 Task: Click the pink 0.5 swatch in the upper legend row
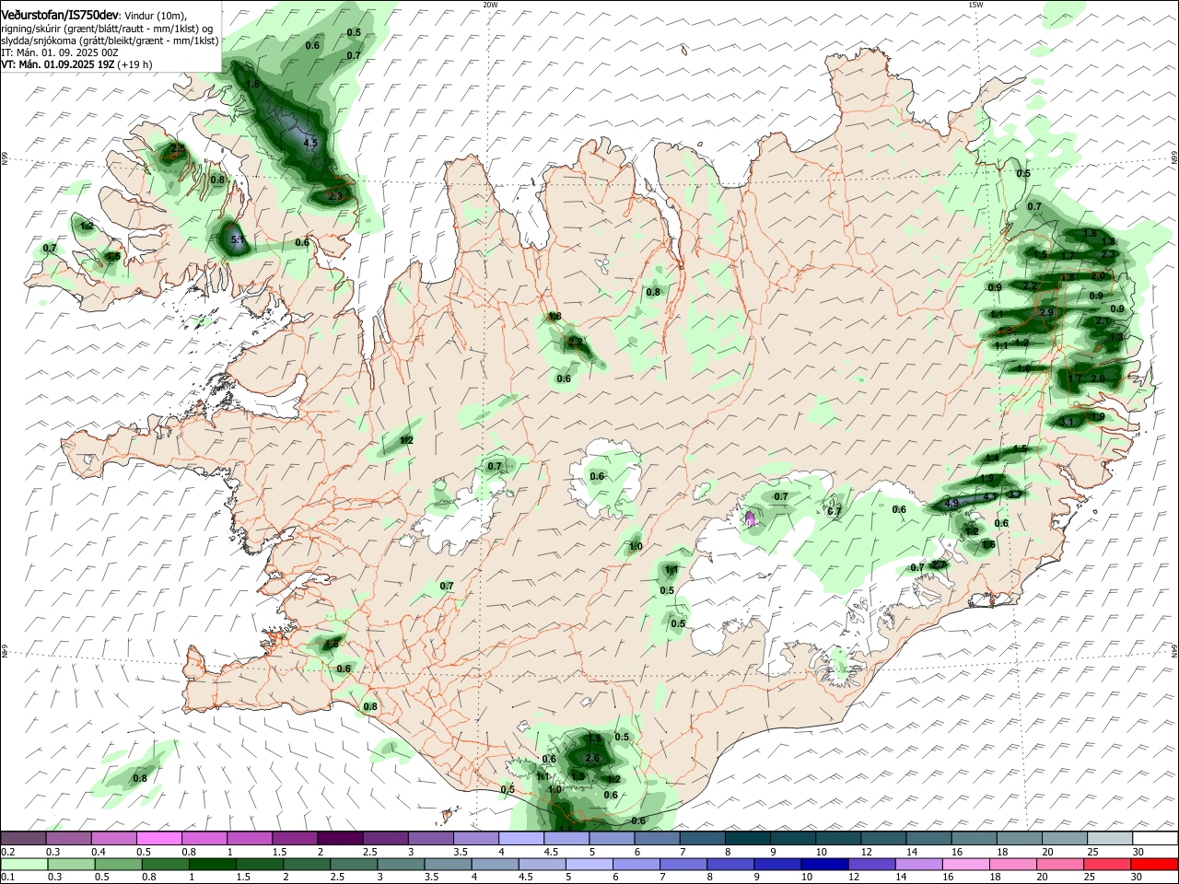(x=159, y=838)
